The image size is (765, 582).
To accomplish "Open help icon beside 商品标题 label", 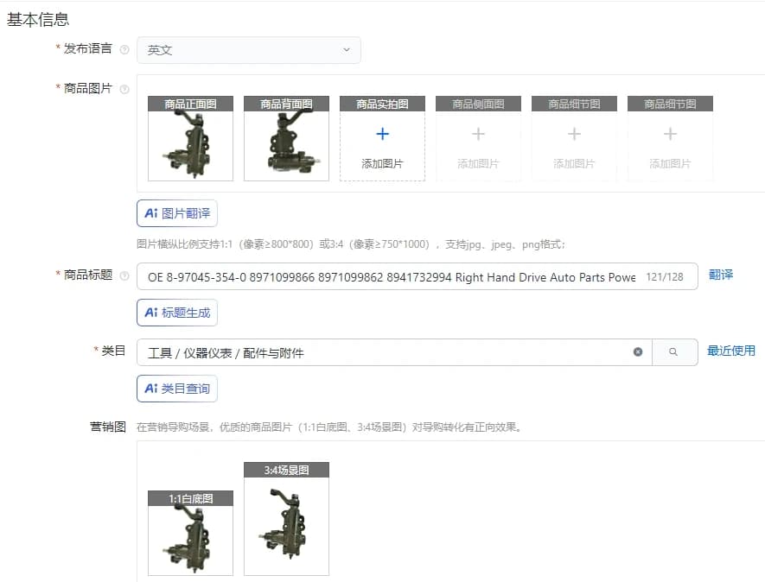I will point(124,276).
